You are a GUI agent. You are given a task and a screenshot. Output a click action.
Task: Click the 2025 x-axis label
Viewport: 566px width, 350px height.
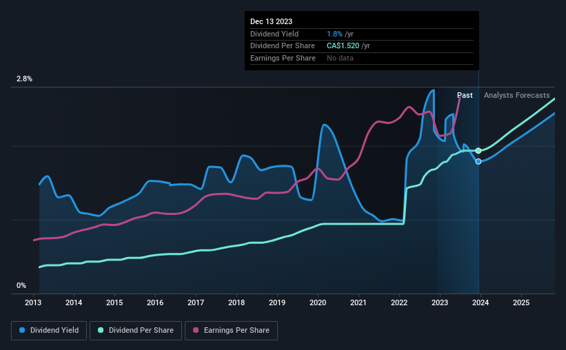[x=521, y=302]
